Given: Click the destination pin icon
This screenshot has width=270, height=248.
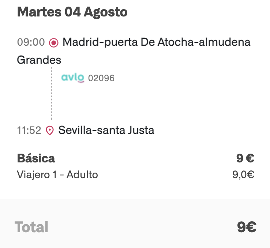Looking at the screenshot, I should 50,130.
